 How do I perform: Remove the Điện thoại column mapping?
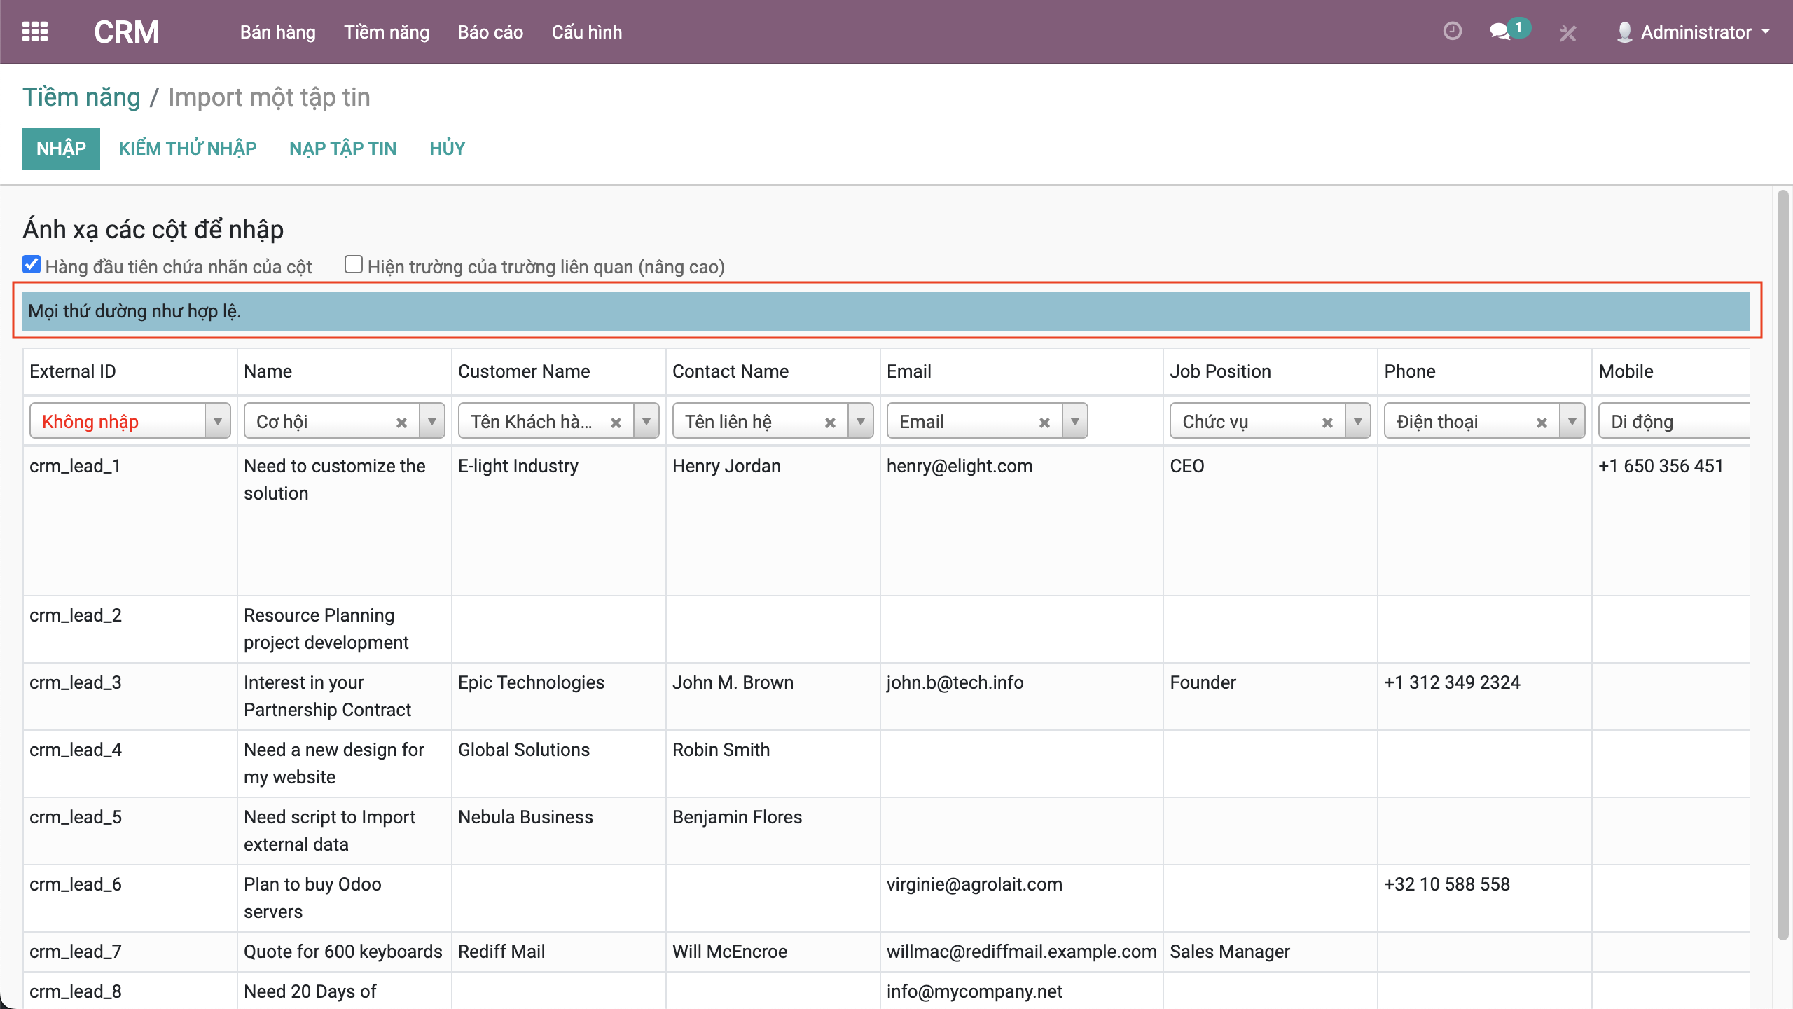(x=1542, y=423)
